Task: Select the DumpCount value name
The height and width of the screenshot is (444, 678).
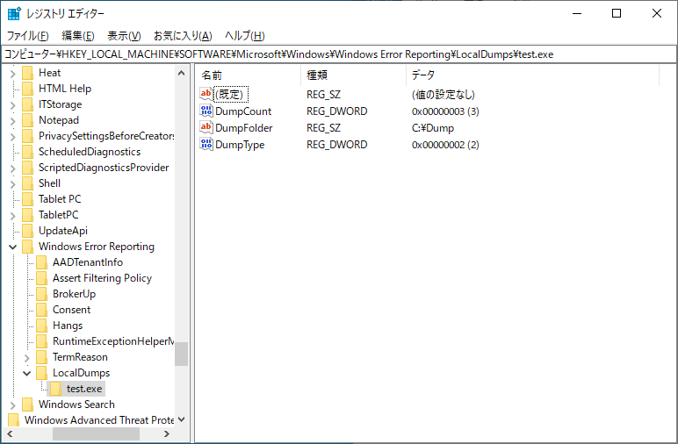Action: click(x=243, y=111)
